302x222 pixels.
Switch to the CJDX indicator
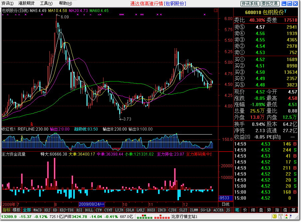pos(172,210)
